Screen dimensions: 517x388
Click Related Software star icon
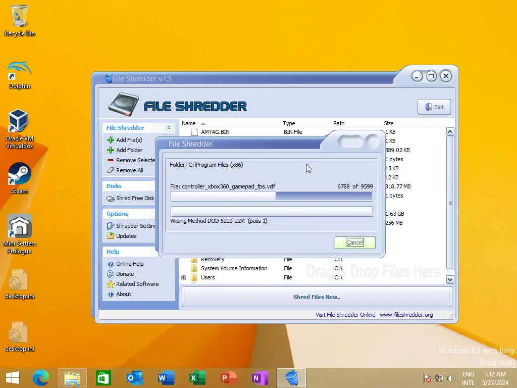point(111,284)
